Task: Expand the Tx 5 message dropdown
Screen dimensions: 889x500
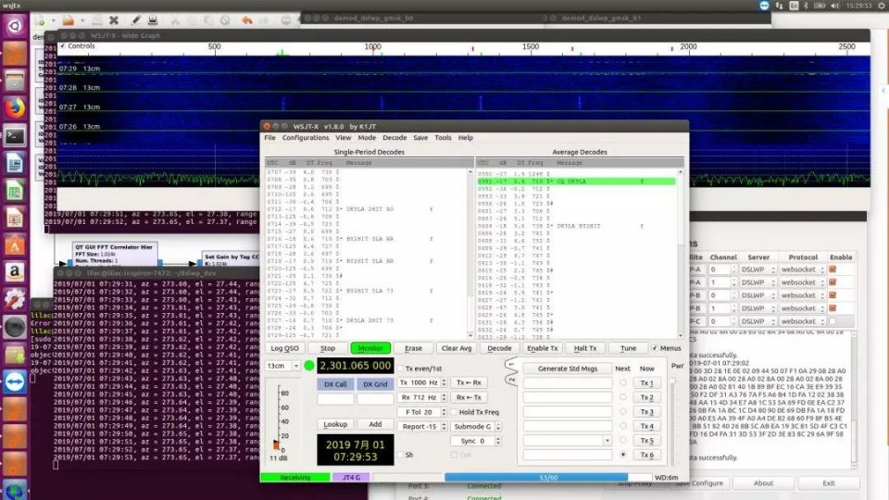Action: (x=606, y=441)
